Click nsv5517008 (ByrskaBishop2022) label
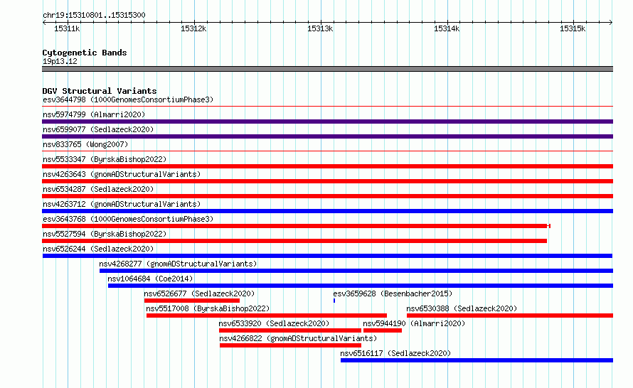633x388 pixels. [208, 308]
